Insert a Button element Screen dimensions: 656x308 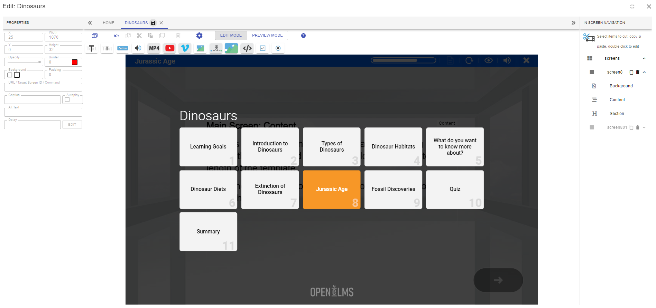tap(122, 48)
